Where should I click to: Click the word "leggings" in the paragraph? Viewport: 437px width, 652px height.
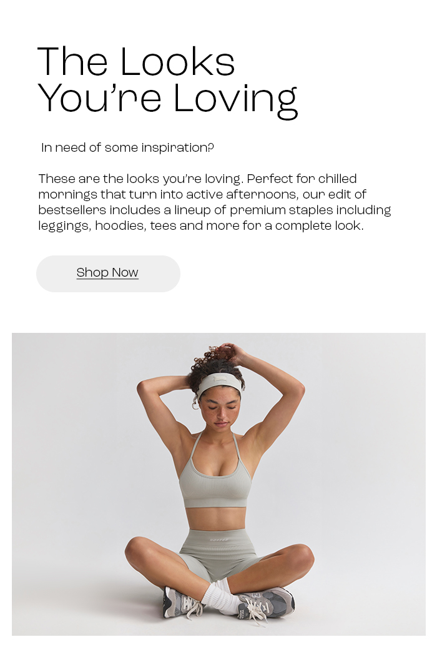(x=64, y=226)
